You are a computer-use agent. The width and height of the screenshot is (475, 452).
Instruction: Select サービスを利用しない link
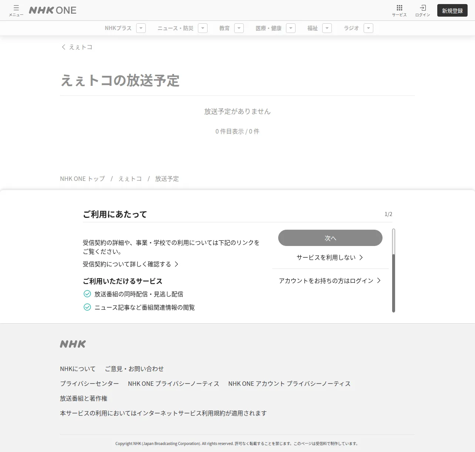click(x=330, y=257)
